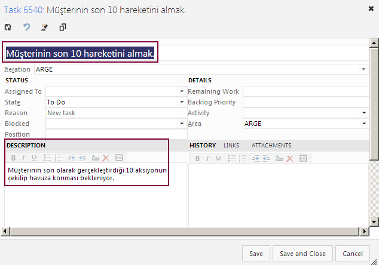Click bulleted list icon in Description toolbar
Screen dimensions: 379x265
48,158
